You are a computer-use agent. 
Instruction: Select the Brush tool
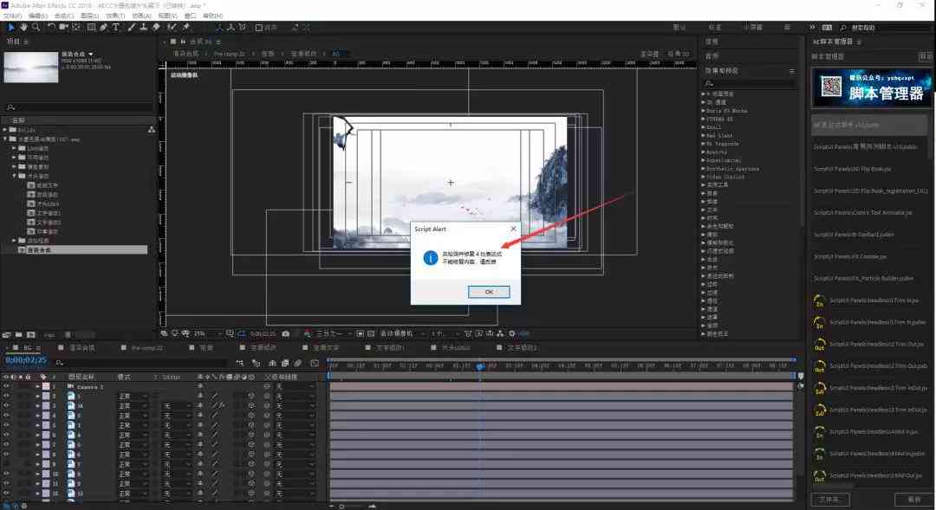(132, 27)
